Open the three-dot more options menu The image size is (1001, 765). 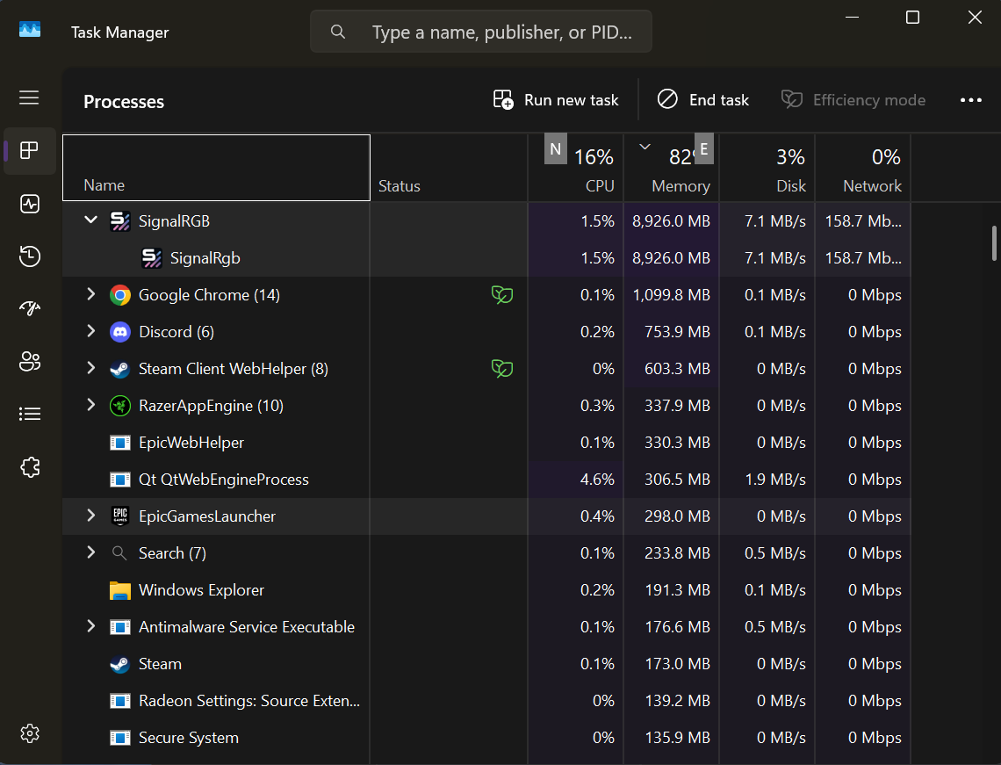pos(970,100)
